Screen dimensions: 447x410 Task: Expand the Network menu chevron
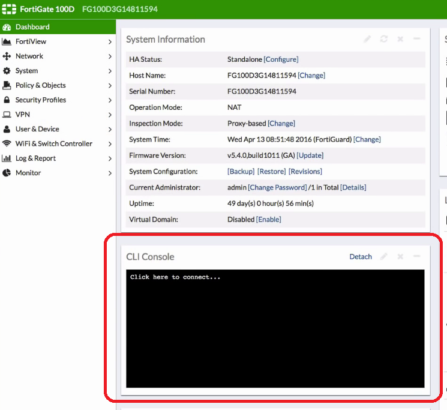110,56
